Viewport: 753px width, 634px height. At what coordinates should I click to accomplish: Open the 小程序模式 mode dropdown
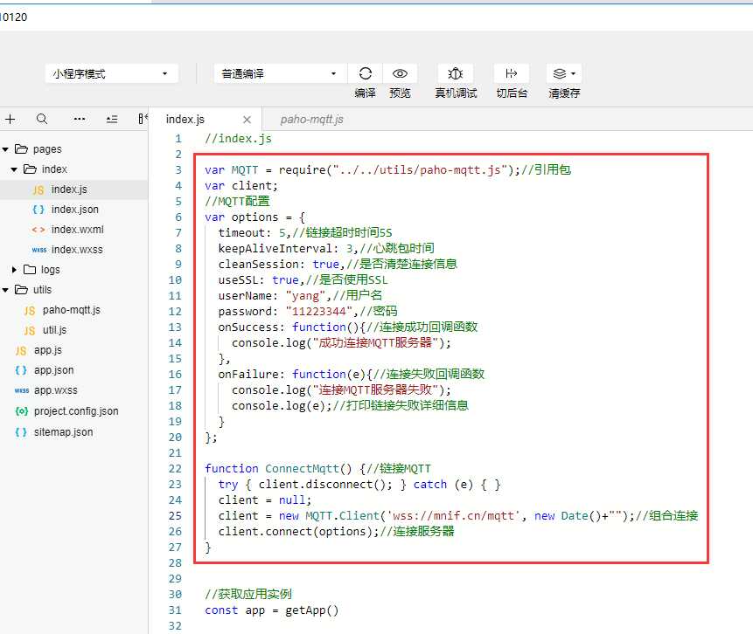coord(111,73)
